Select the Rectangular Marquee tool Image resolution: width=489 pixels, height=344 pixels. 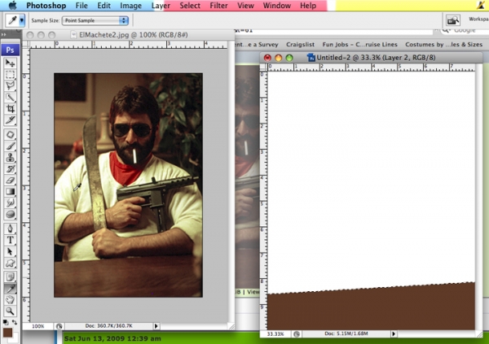point(10,74)
